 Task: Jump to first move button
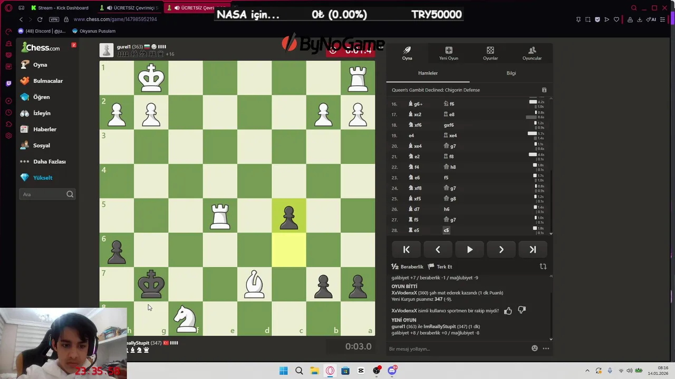click(407, 250)
